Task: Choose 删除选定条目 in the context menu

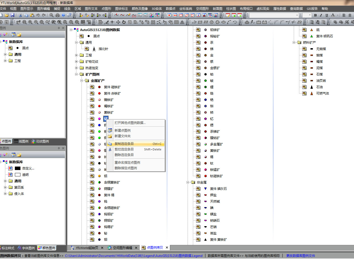Action: click(x=136, y=155)
